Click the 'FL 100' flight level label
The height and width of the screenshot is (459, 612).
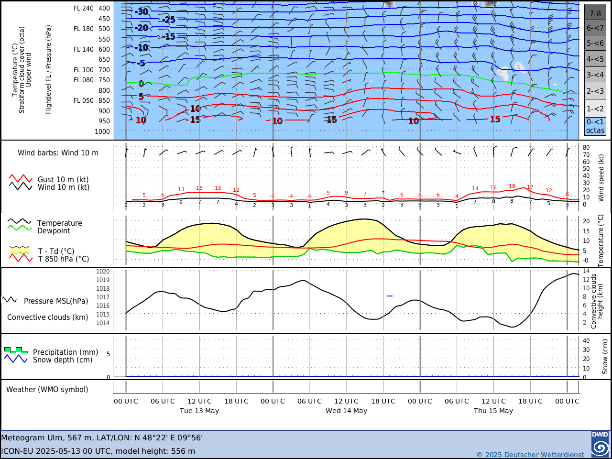coord(84,70)
